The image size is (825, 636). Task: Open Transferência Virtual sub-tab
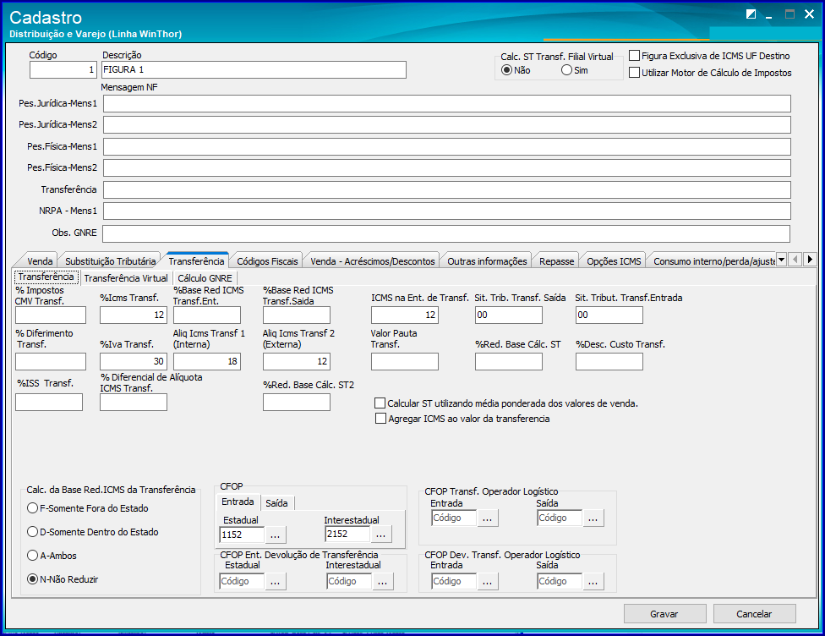[126, 278]
